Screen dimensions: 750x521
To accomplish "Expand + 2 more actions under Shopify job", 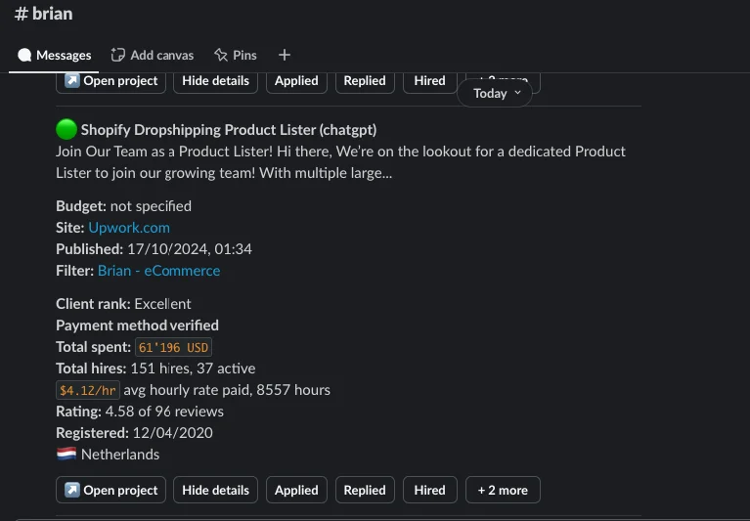I will 503,490.
